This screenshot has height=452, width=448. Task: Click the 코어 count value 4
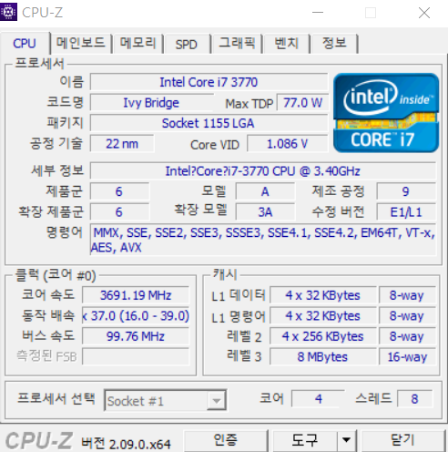click(x=318, y=398)
